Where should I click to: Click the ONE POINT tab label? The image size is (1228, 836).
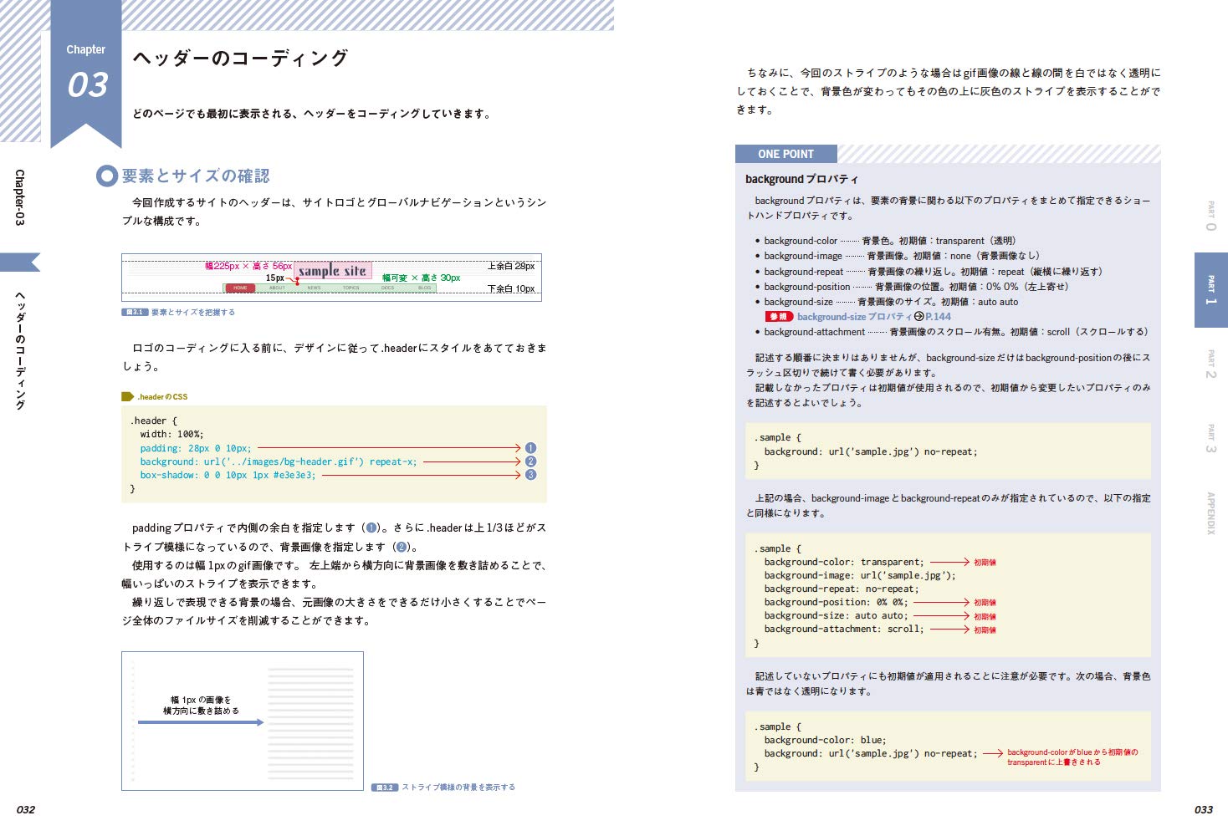785,154
